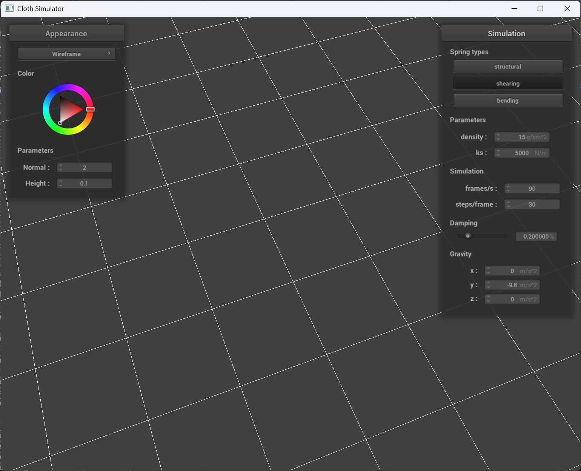Pick a shade inside the color triangle
581x471 pixels.
69,110
